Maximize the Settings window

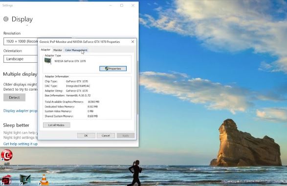pos(122,5)
